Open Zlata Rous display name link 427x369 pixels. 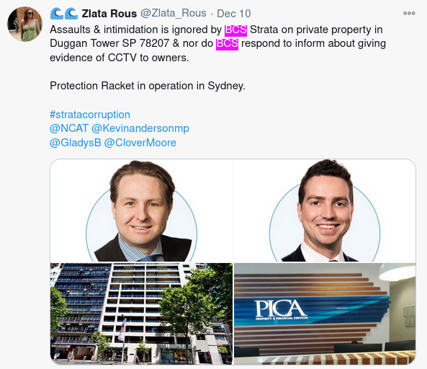[x=109, y=14]
